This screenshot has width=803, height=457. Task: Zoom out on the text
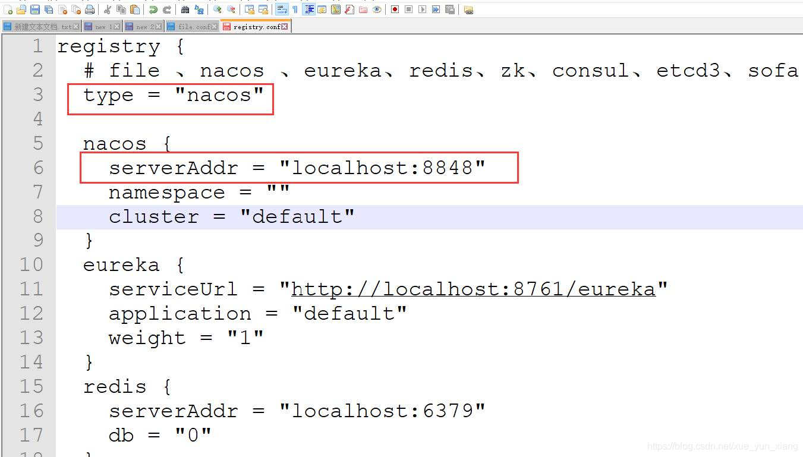231,10
